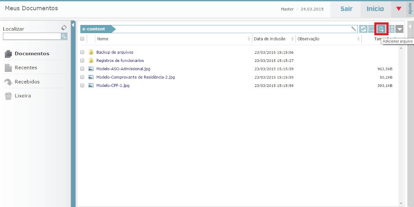The width and height of the screenshot is (414, 207).
Task: Click the 50,2KB size value
Action: point(386,77)
